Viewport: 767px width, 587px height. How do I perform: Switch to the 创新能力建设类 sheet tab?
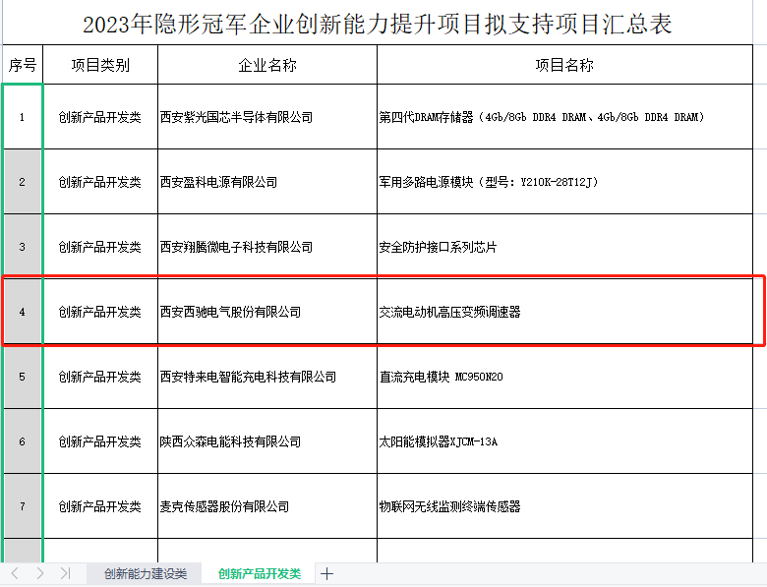click(145, 573)
